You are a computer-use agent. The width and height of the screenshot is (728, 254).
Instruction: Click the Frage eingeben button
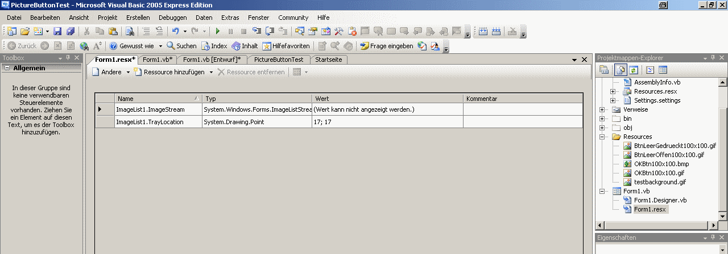[x=387, y=46]
